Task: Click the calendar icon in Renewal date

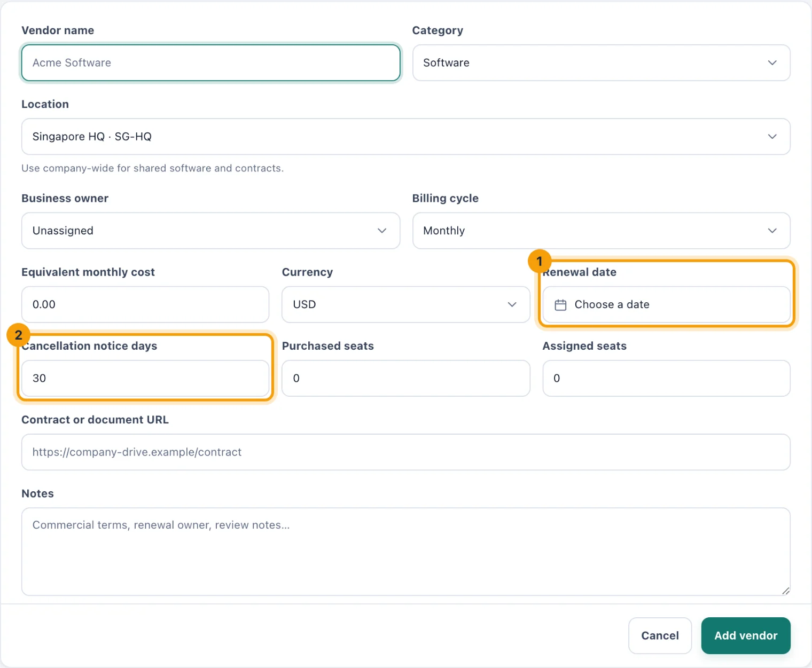Action: click(560, 305)
